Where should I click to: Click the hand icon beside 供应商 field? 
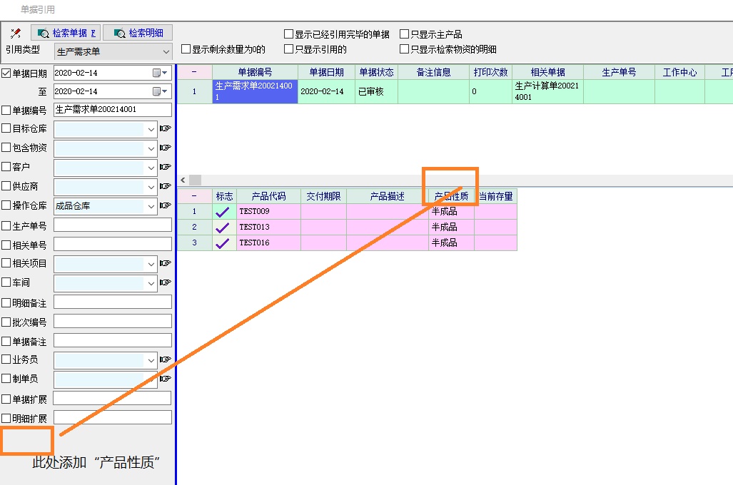click(166, 186)
